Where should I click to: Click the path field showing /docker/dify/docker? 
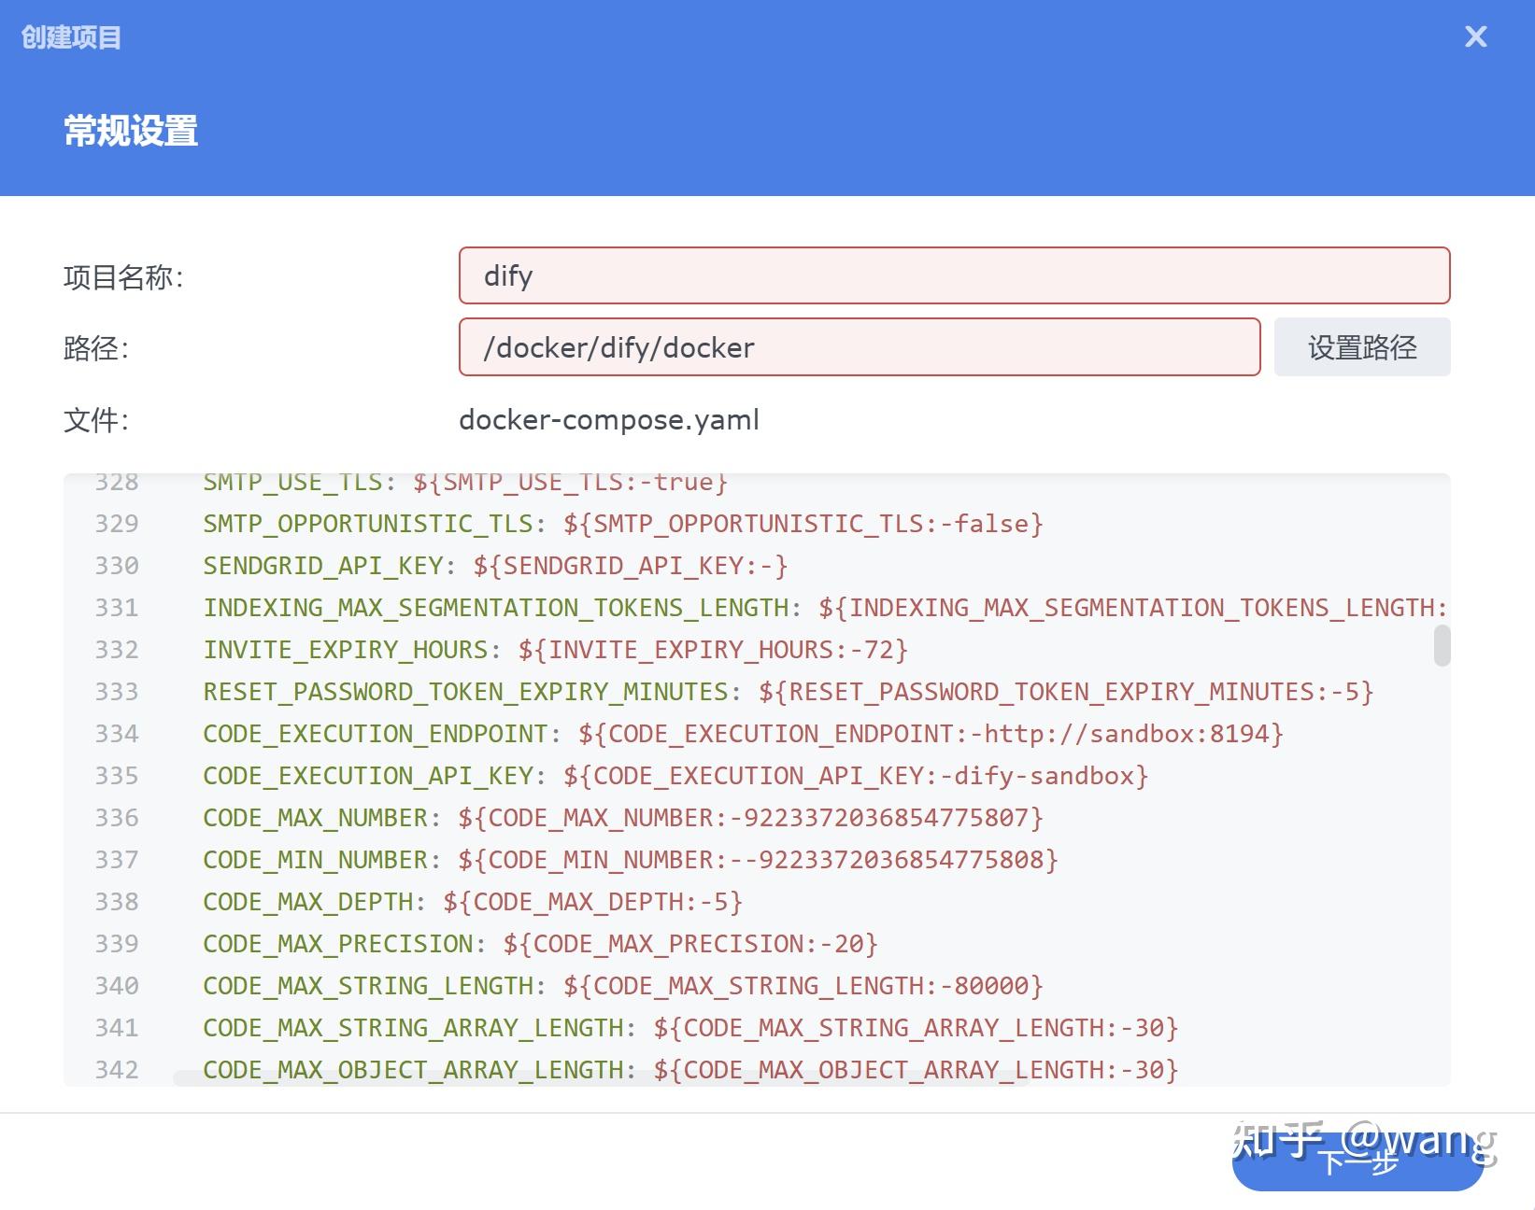860,347
